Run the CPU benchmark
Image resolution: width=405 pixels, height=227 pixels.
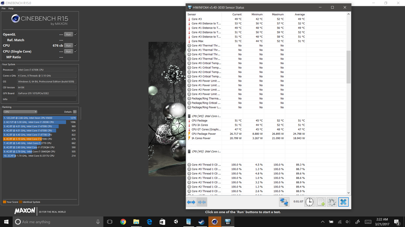click(68, 45)
